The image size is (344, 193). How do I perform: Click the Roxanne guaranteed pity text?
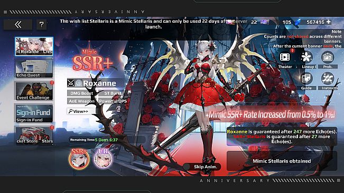pos(282,132)
